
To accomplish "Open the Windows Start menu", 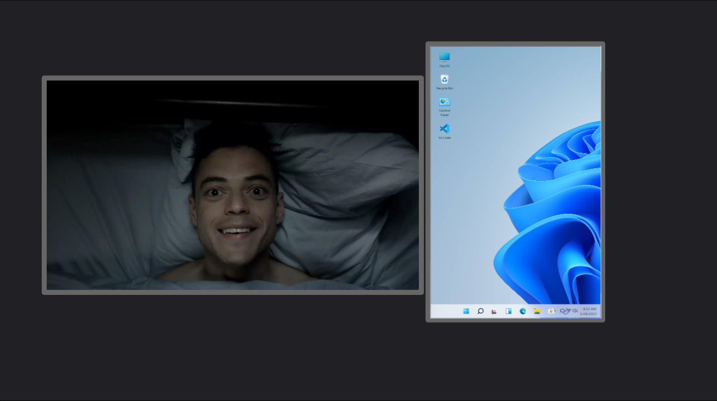I will point(466,311).
